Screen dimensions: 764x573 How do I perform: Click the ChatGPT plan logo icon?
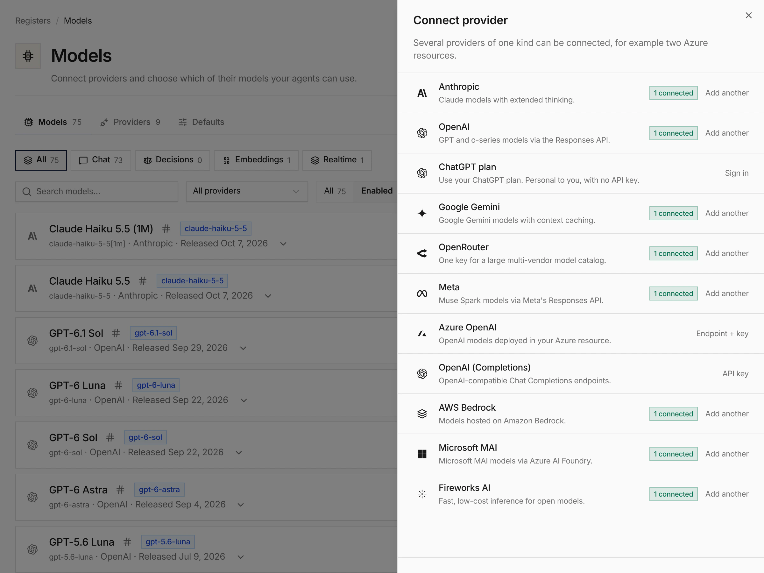[x=422, y=173]
